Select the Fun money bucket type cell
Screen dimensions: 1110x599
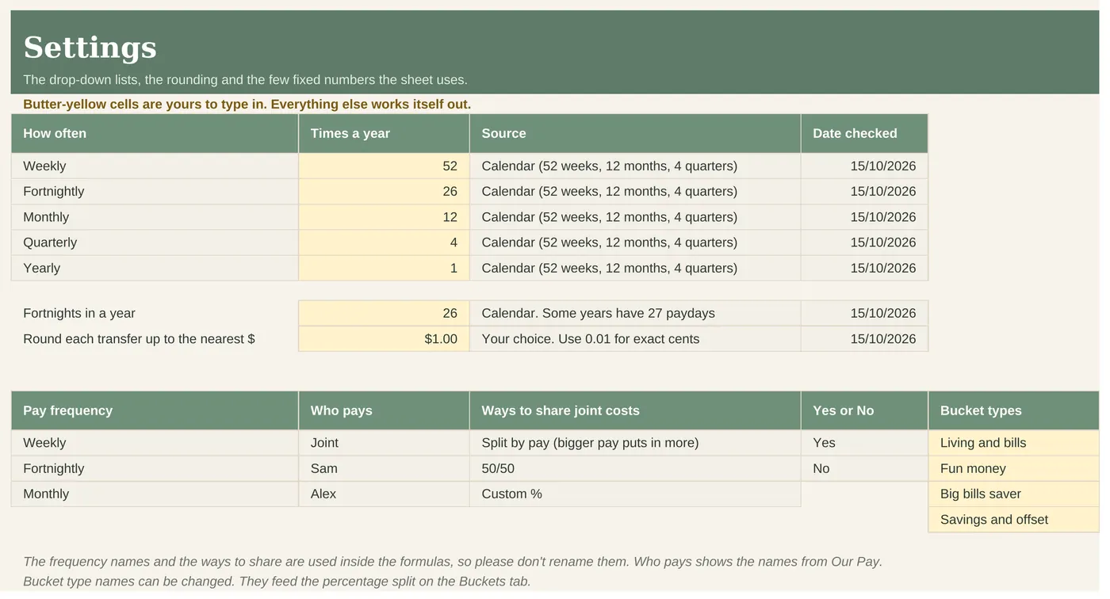(1013, 468)
